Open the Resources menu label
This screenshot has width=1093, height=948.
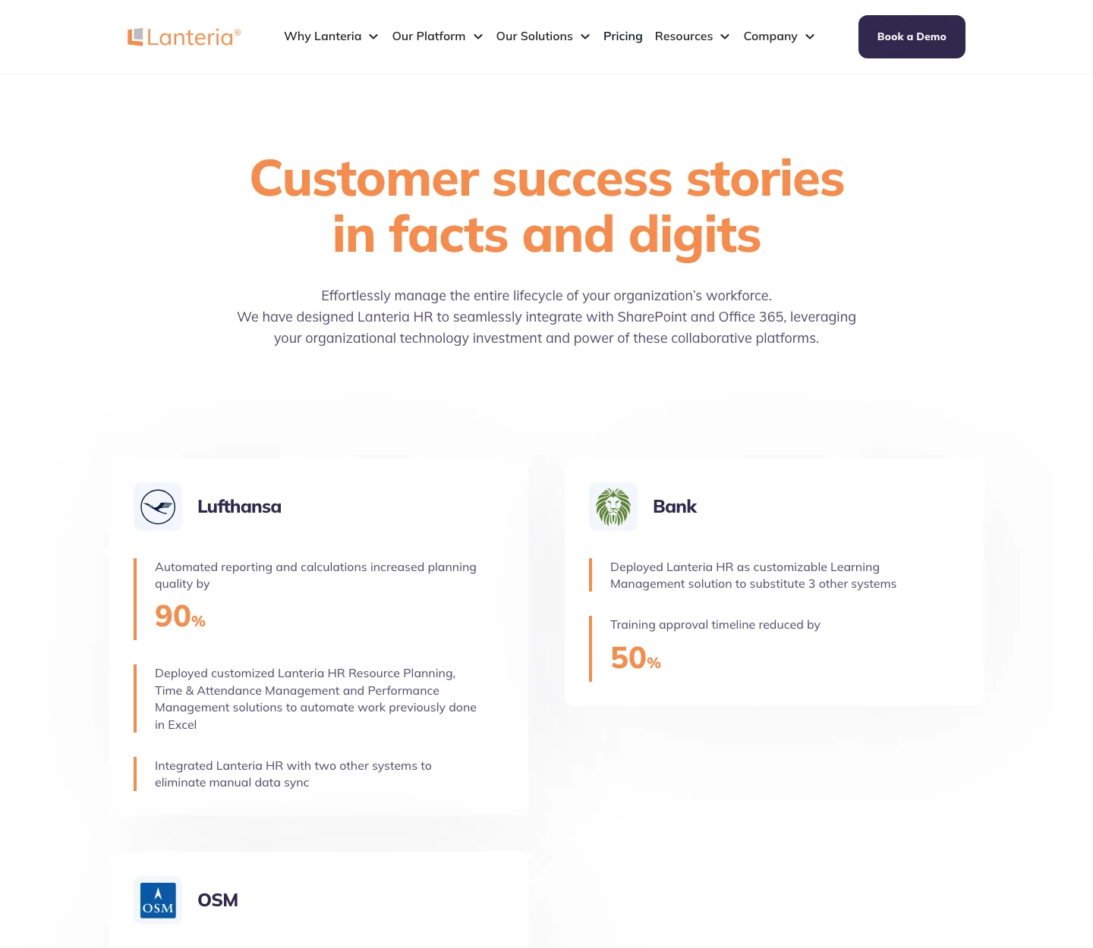click(684, 36)
